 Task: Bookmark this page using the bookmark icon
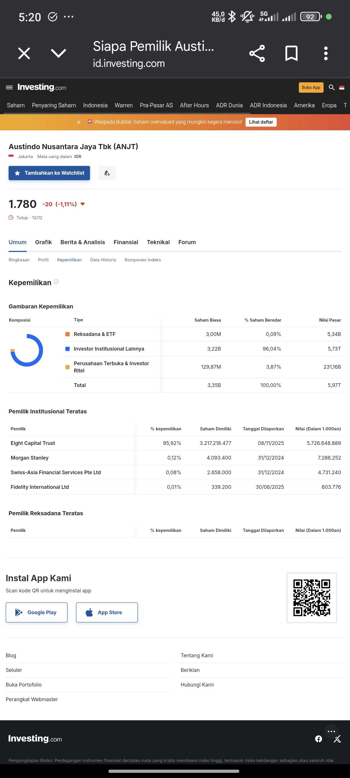pos(291,53)
